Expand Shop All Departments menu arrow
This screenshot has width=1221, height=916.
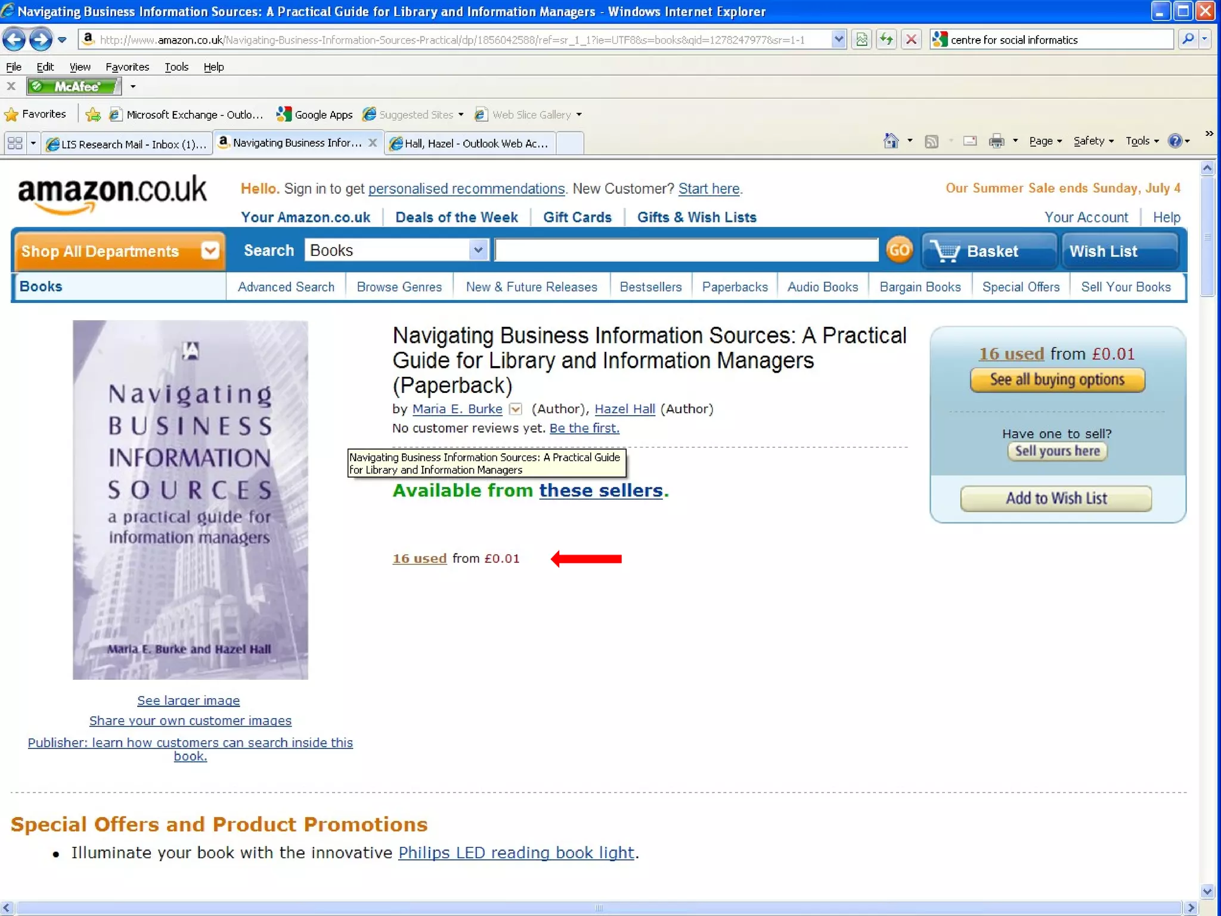(x=210, y=250)
